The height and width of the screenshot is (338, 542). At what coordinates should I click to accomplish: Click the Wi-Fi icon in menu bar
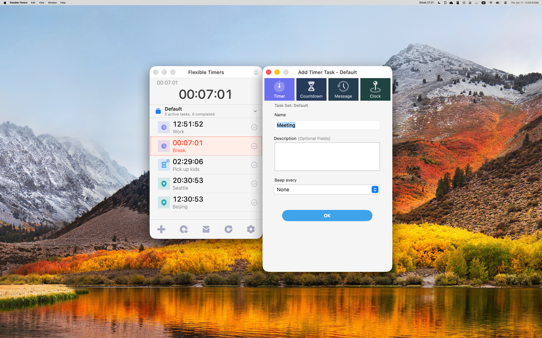coord(491,3)
